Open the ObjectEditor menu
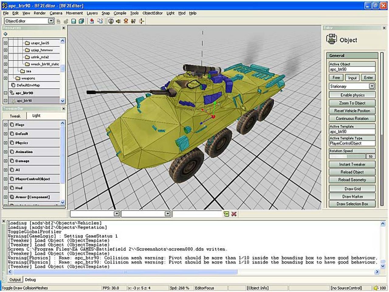The height and width of the screenshot is (292, 389). pos(153,13)
